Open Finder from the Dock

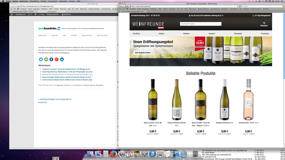click(90, 154)
